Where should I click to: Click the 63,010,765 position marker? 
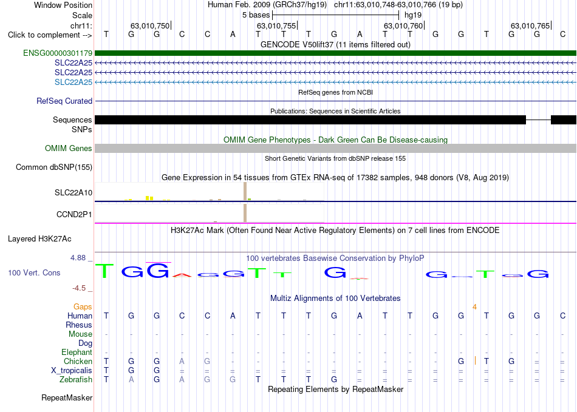(531, 25)
